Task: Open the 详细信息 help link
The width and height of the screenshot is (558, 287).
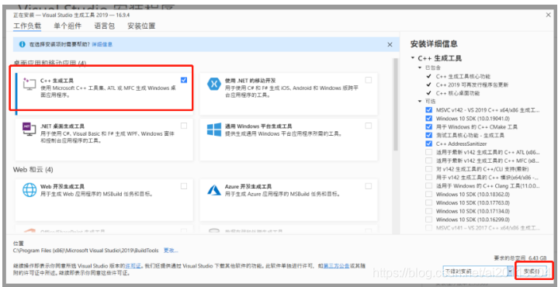Action: (x=102, y=44)
